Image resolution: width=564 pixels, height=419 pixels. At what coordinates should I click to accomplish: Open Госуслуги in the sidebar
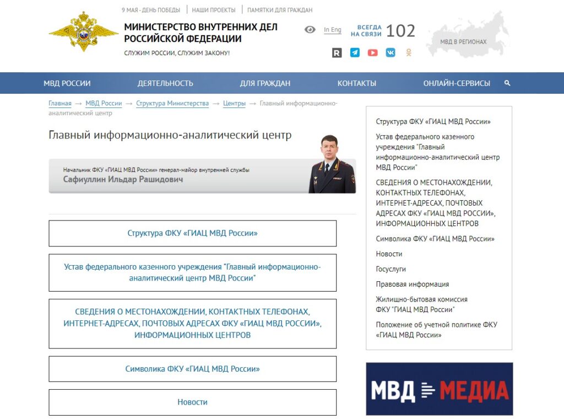(391, 269)
